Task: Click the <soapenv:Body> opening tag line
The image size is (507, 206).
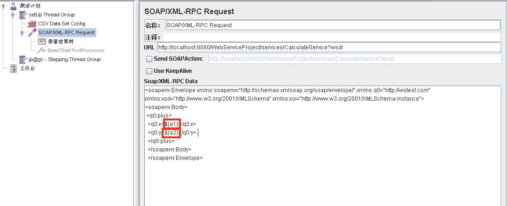Action: click(166, 107)
